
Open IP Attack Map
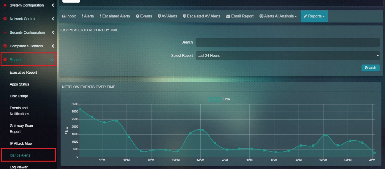[21, 144]
